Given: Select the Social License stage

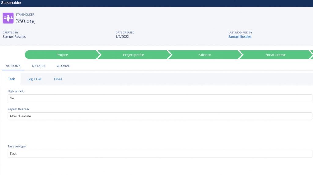Looking at the screenshot, I should click(275, 55).
